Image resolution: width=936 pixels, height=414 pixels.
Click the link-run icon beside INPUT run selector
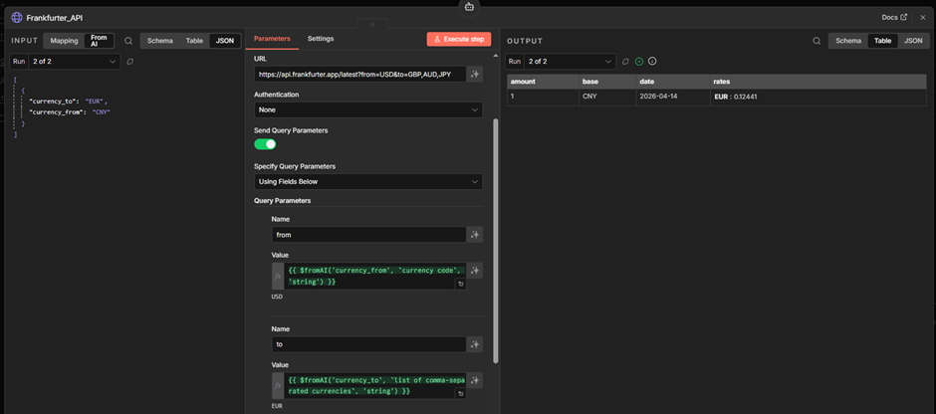(130, 62)
